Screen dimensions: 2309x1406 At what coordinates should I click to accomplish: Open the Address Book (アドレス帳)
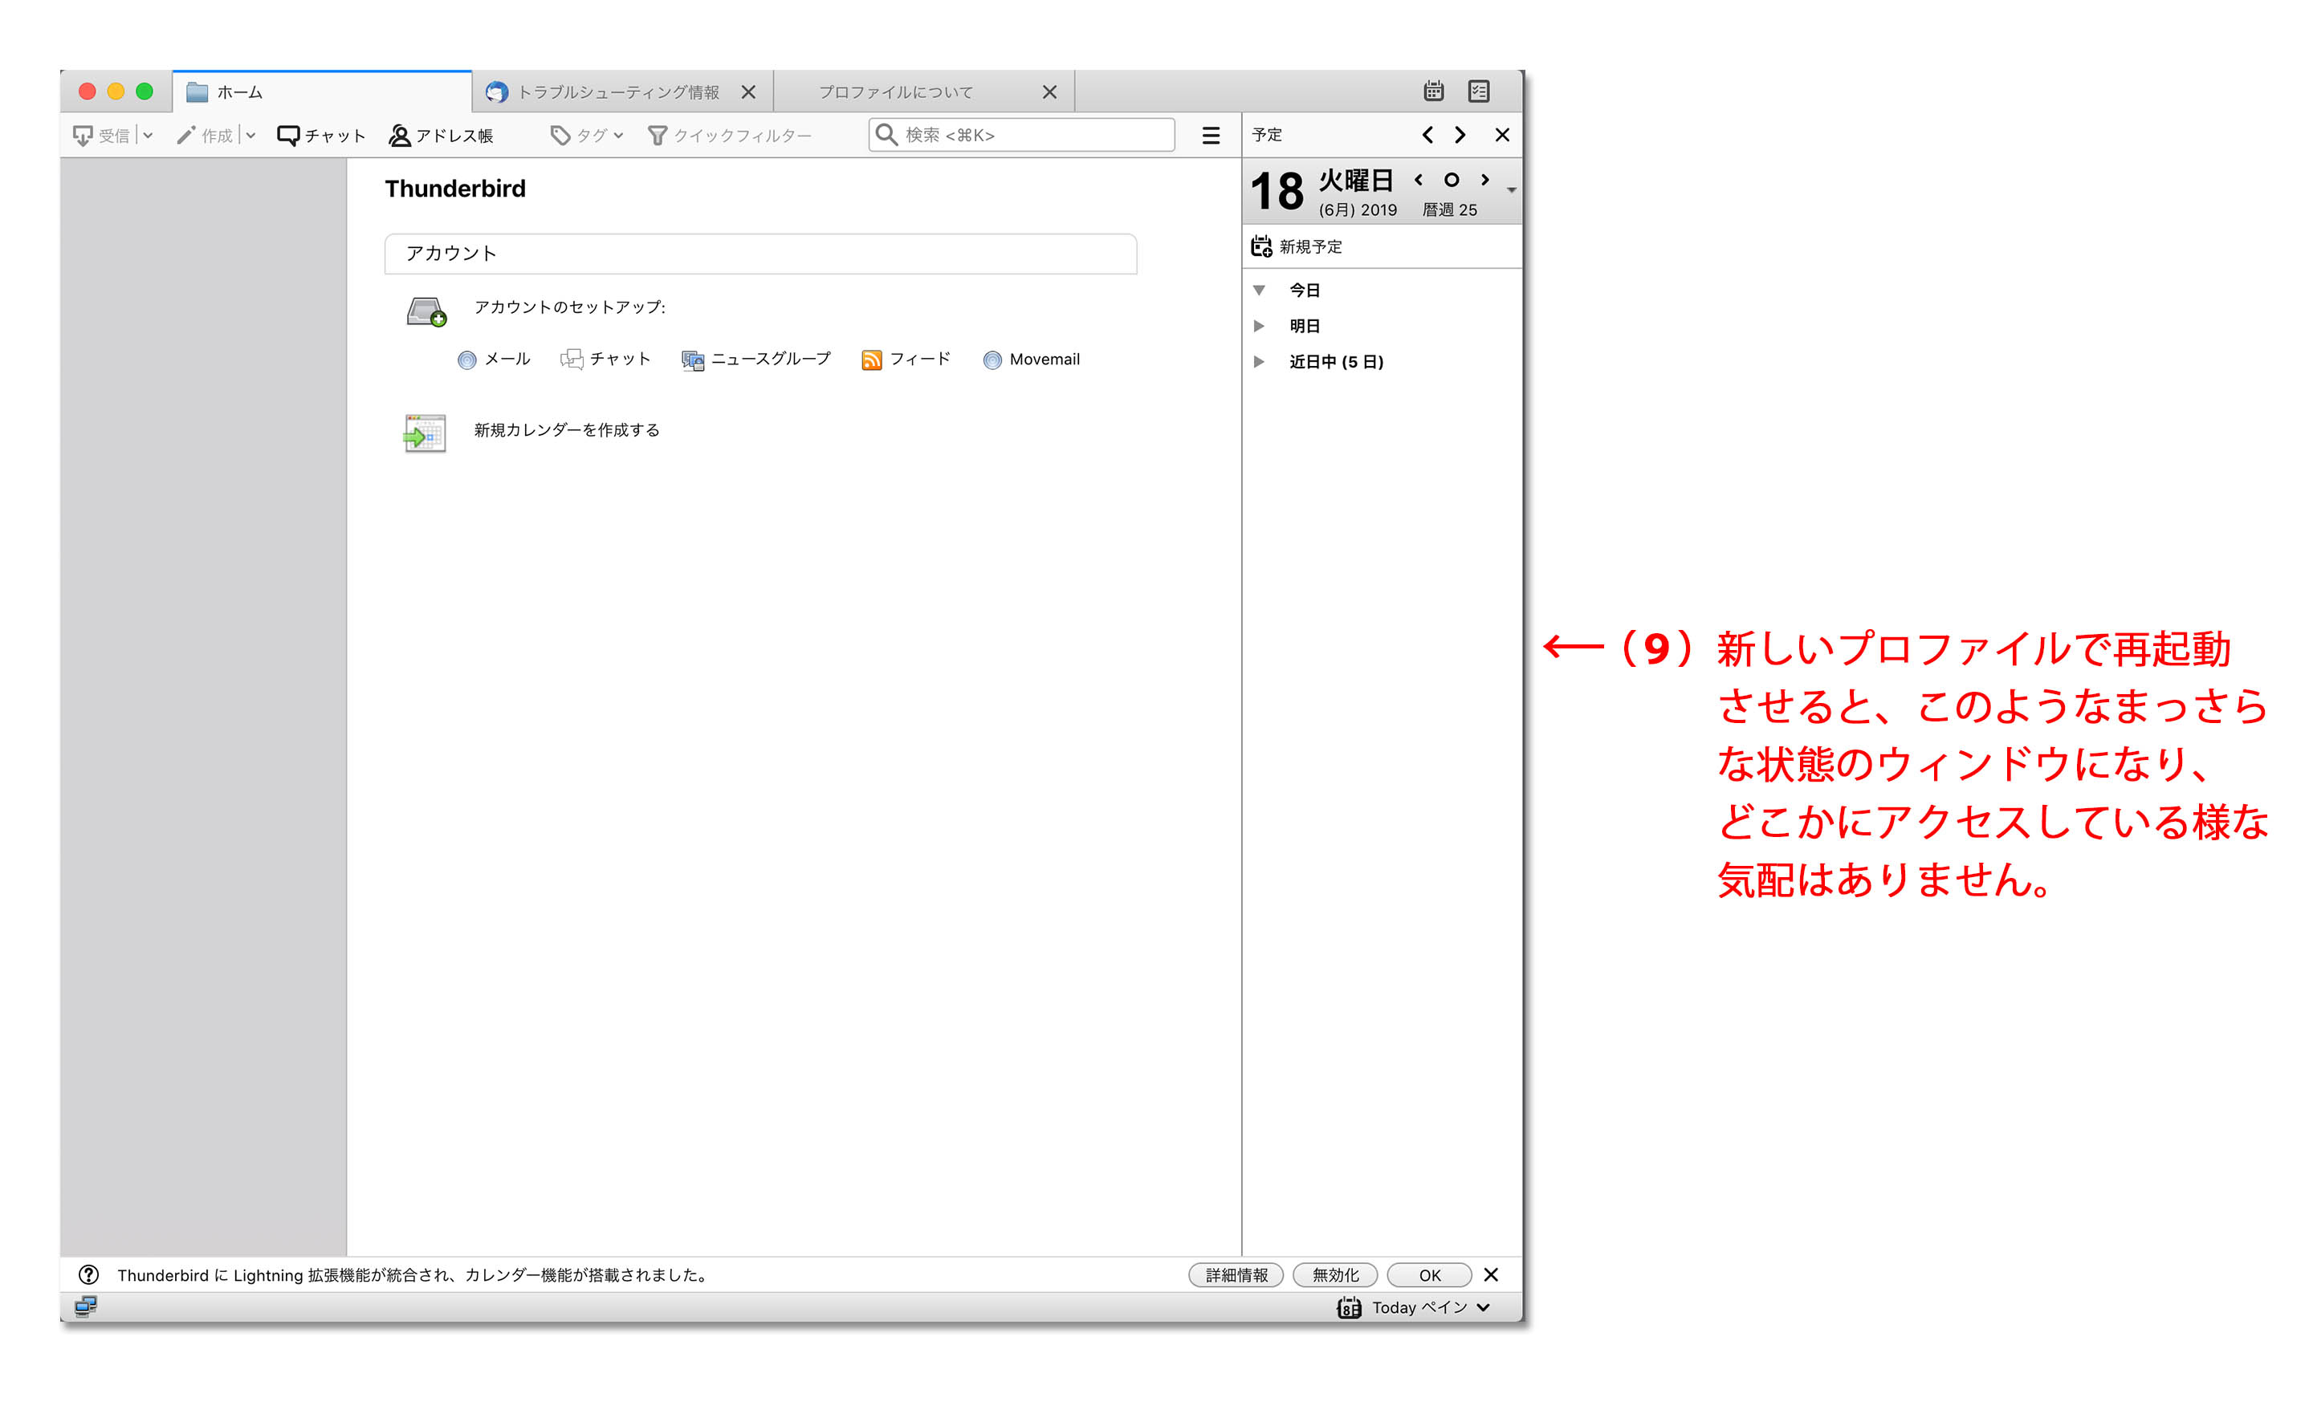(441, 136)
